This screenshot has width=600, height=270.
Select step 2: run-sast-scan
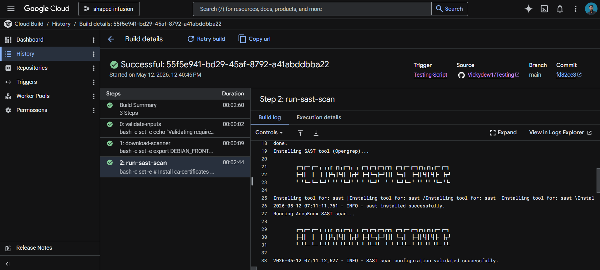pos(175,167)
